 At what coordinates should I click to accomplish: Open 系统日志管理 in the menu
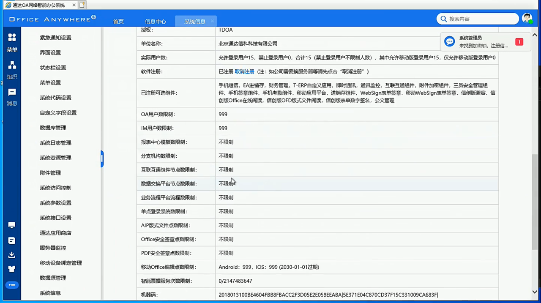55,143
